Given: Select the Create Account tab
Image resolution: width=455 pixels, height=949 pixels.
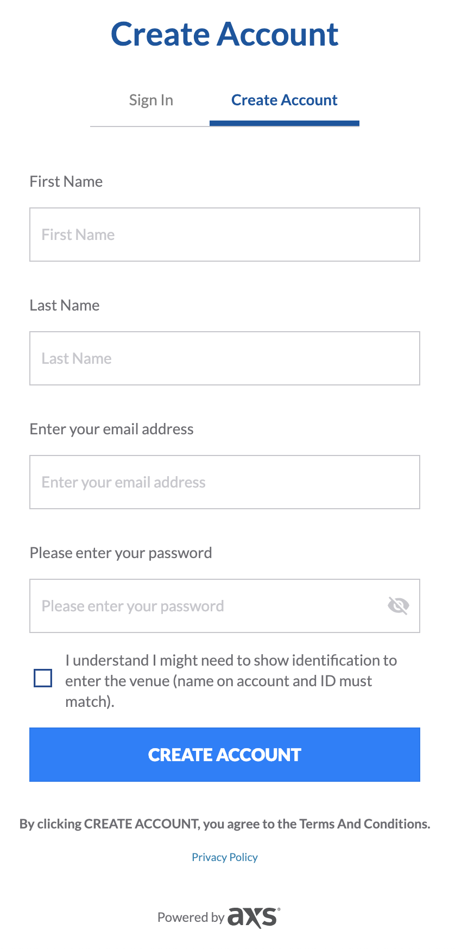Looking at the screenshot, I should pyautogui.click(x=284, y=100).
